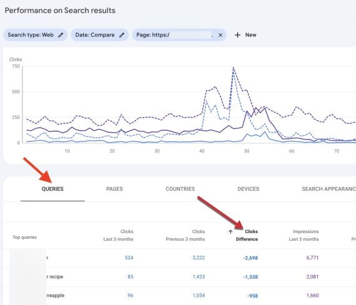This screenshot has width=356, height=305.
Task: Select the 96 clicks value
Action: [131, 296]
